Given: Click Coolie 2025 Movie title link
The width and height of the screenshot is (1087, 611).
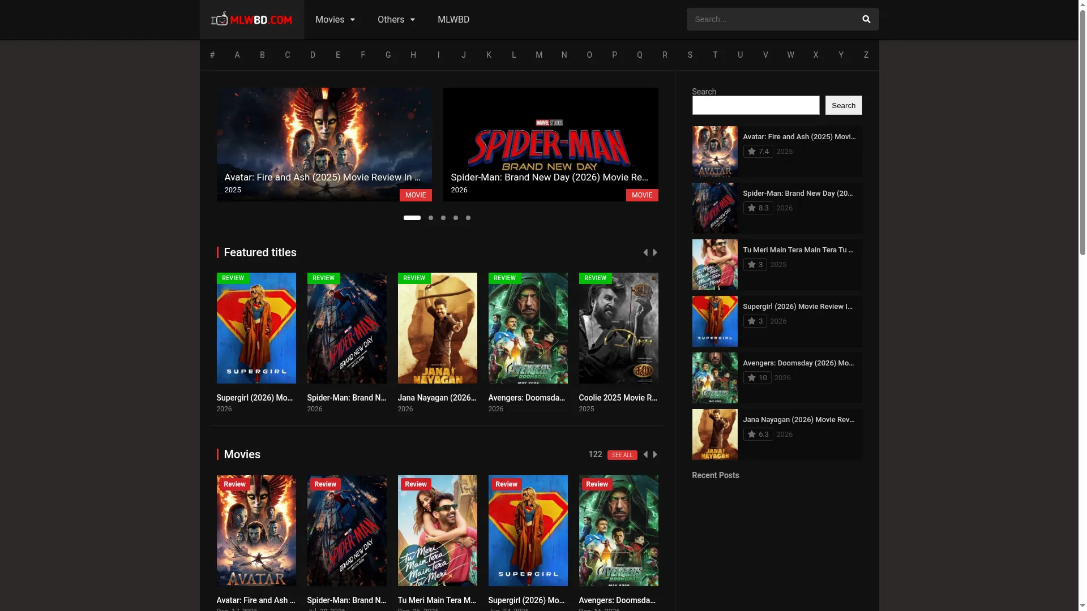Looking at the screenshot, I should 618,398.
